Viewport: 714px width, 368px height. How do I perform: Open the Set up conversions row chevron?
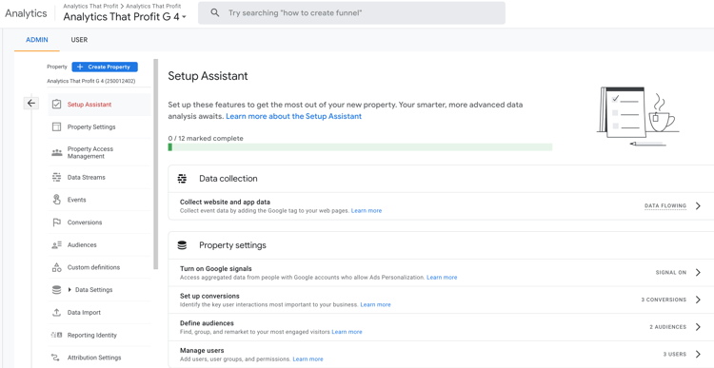[x=698, y=300]
